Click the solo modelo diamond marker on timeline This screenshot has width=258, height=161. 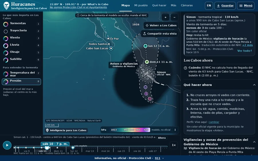[x=73, y=148]
